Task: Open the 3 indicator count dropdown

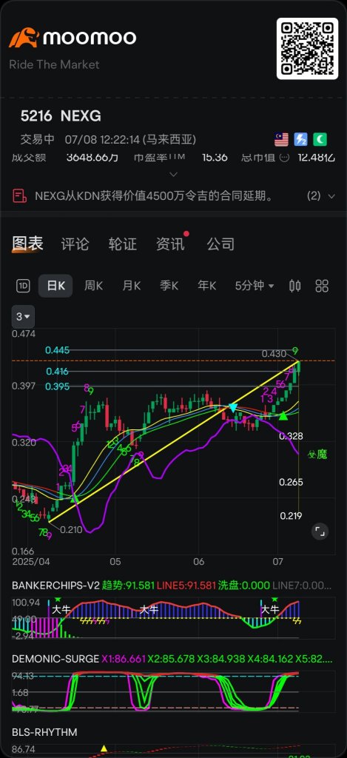Action: pyautogui.click(x=23, y=317)
